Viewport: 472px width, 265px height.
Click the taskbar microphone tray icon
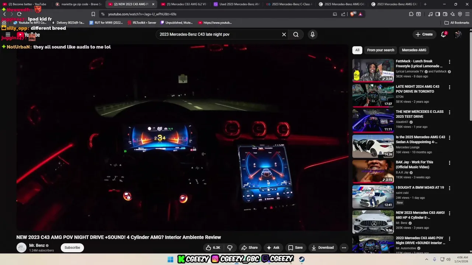(434, 259)
